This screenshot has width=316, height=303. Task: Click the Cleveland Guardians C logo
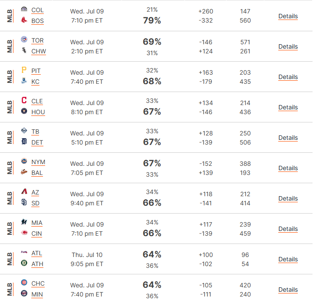(24, 100)
